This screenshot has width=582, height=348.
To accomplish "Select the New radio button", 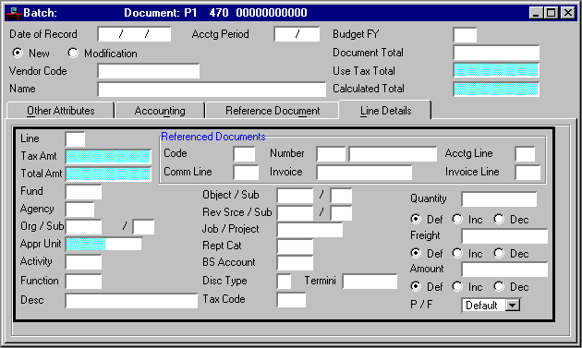I will (x=17, y=53).
